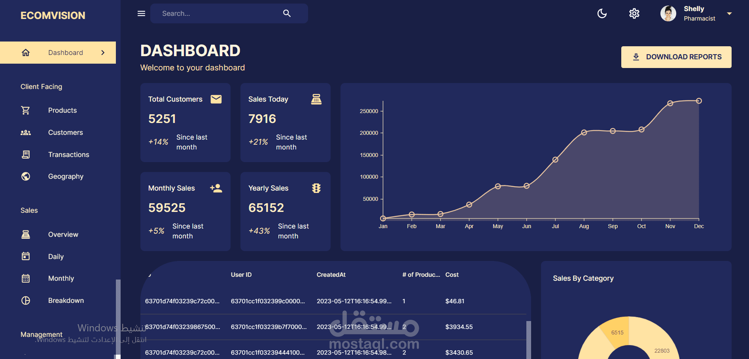Click the Jul data point on chart

tap(555, 160)
